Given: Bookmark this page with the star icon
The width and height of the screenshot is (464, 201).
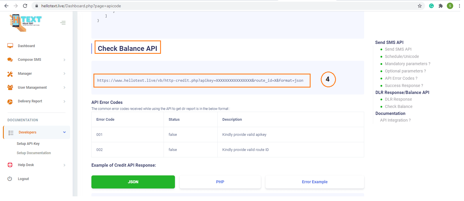Looking at the screenshot, I should pos(419,6).
